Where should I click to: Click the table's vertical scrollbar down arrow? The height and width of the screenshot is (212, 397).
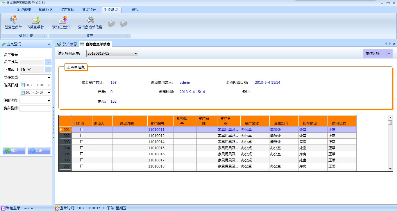(x=390, y=169)
